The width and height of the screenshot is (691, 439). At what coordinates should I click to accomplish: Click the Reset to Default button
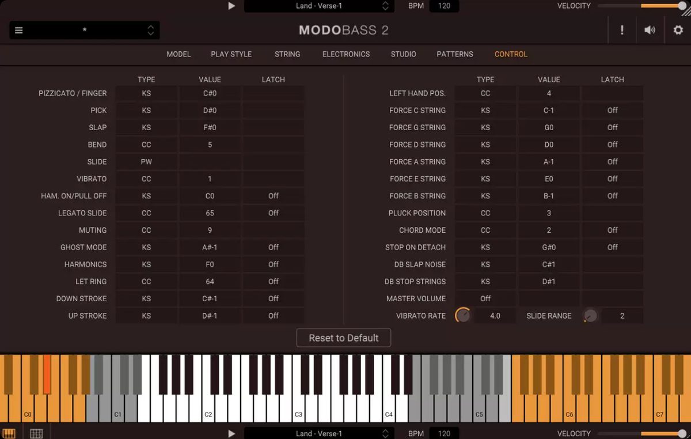click(x=344, y=338)
